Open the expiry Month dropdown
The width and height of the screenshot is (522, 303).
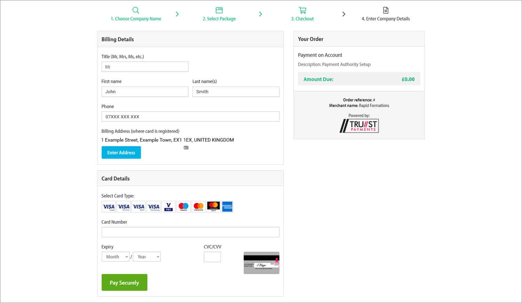click(x=115, y=256)
